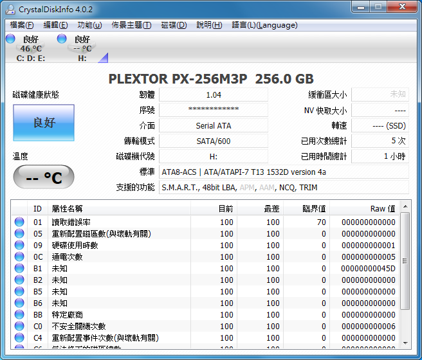Screen dimensions: 422x360
Task: Click status orb for C0 不安全關機次數
Action: [x=19, y=327]
